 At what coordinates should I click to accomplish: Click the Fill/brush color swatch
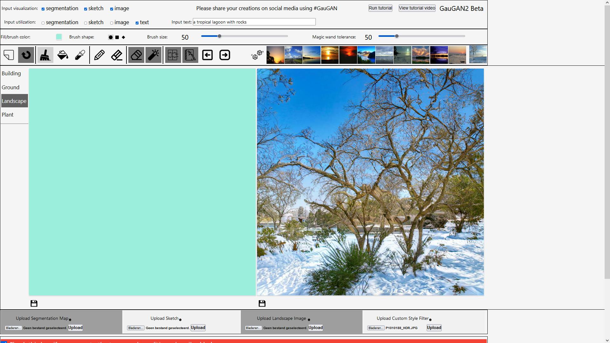59,37
